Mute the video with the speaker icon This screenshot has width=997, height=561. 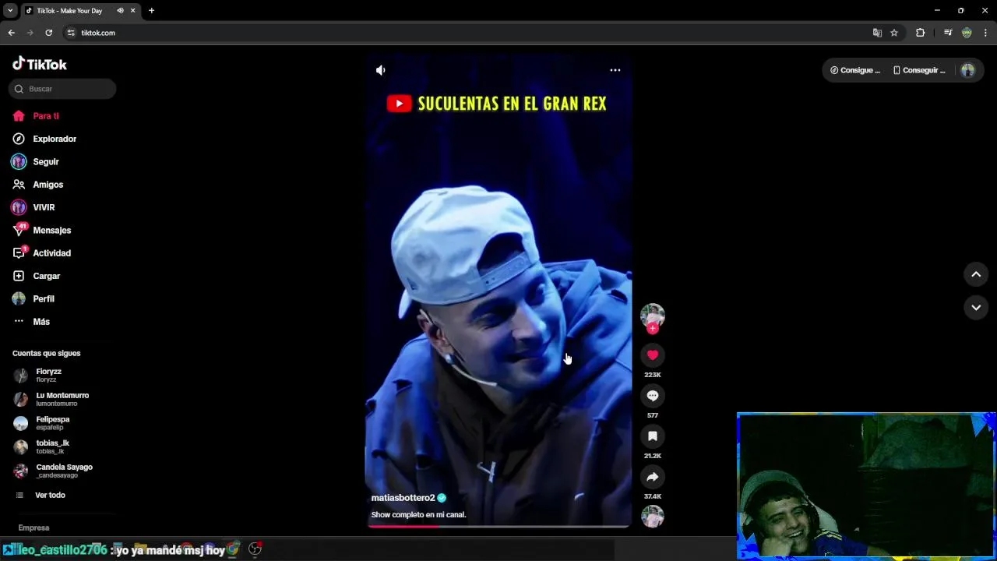tap(380, 70)
